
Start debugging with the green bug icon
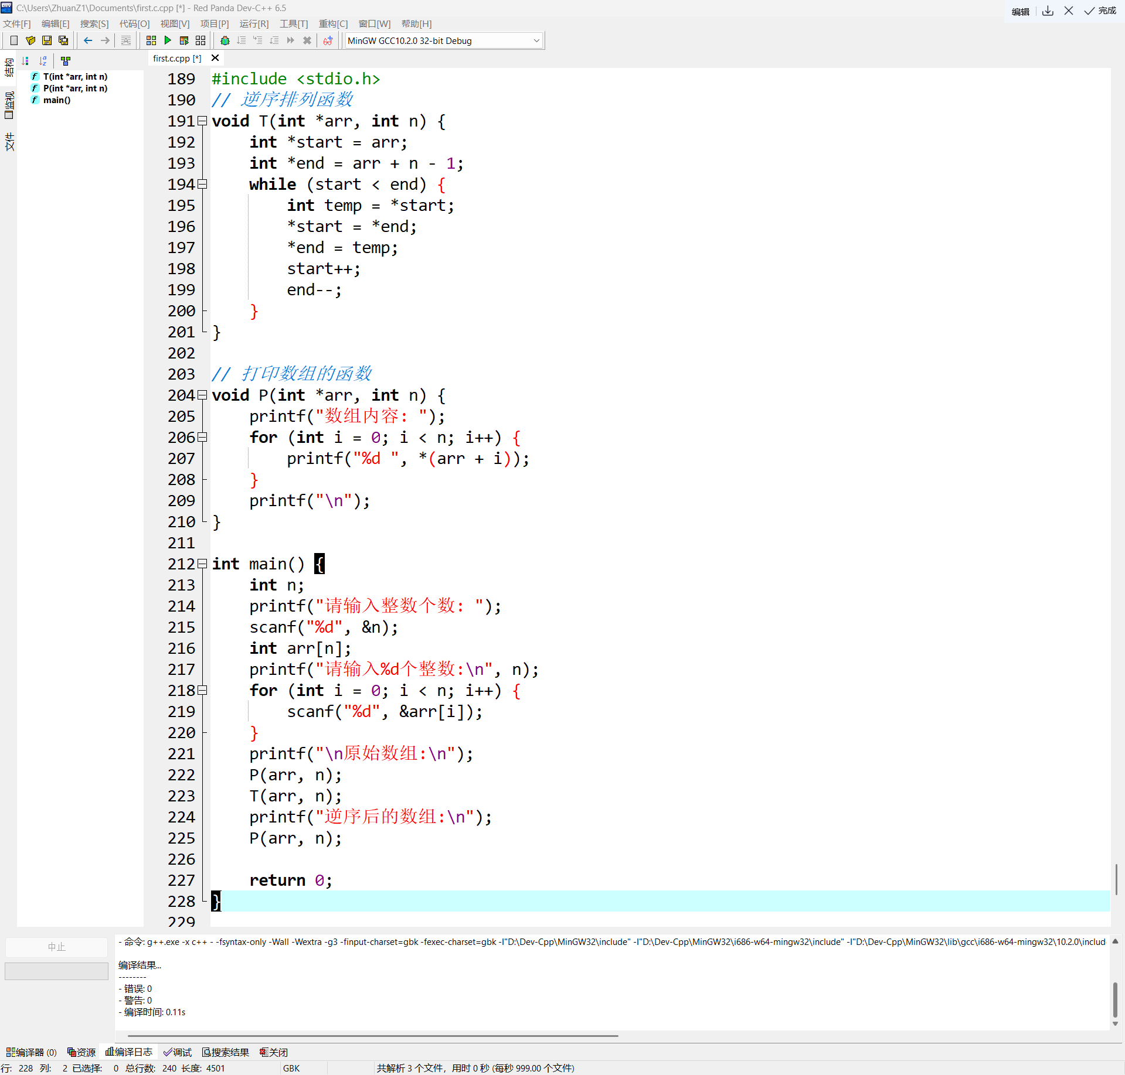click(225, 40)
